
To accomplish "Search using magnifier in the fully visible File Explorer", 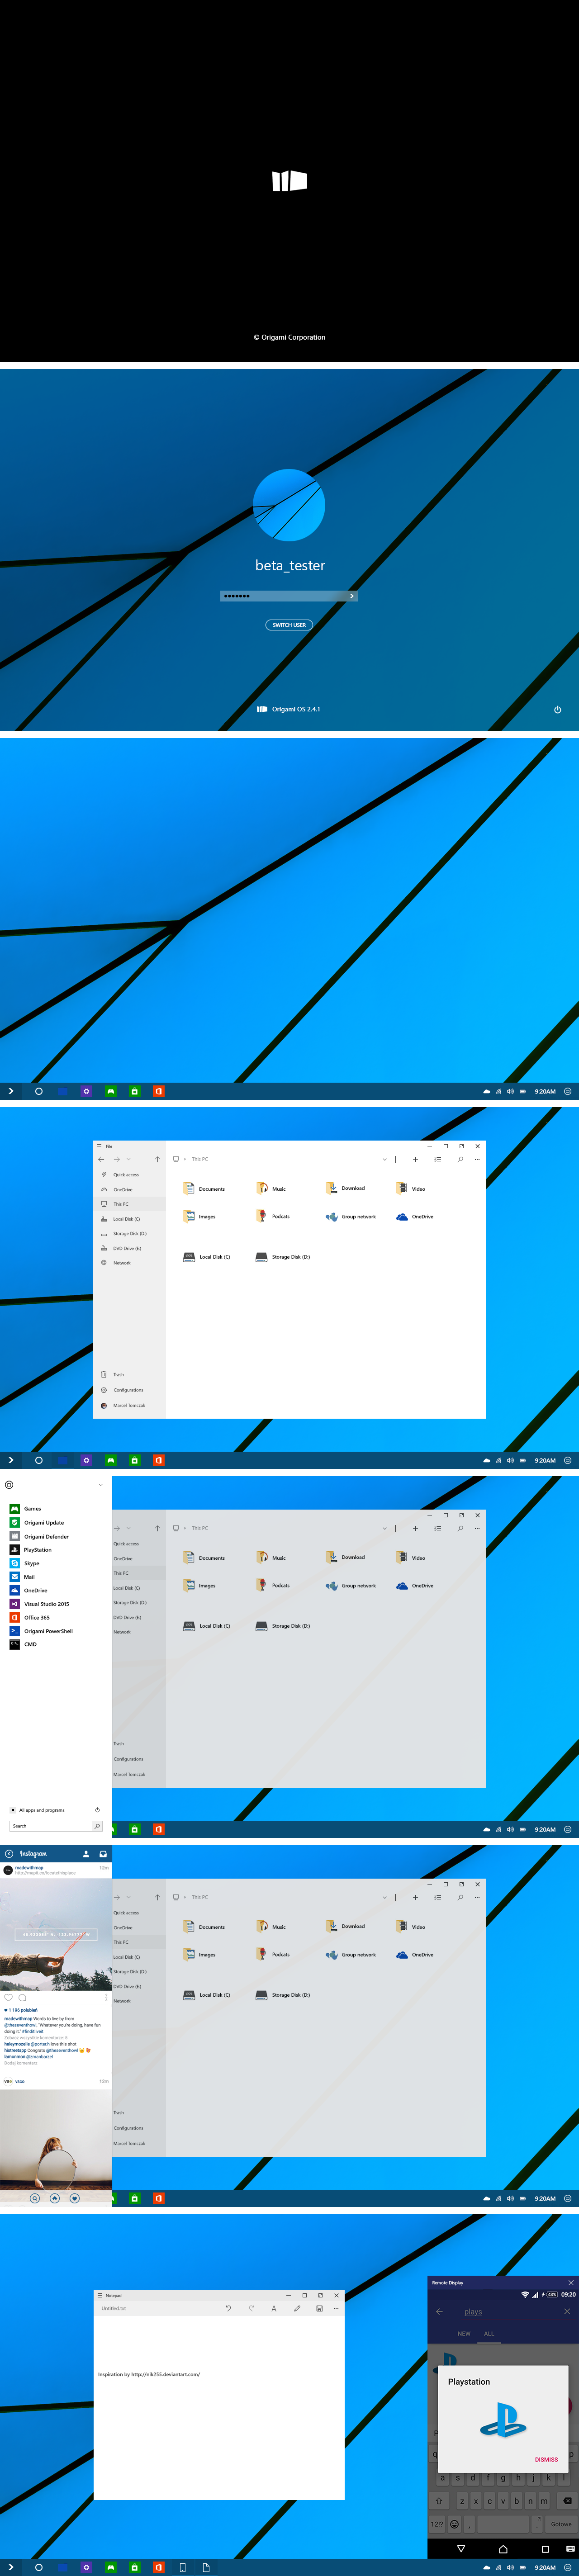I will [460, 1160].
